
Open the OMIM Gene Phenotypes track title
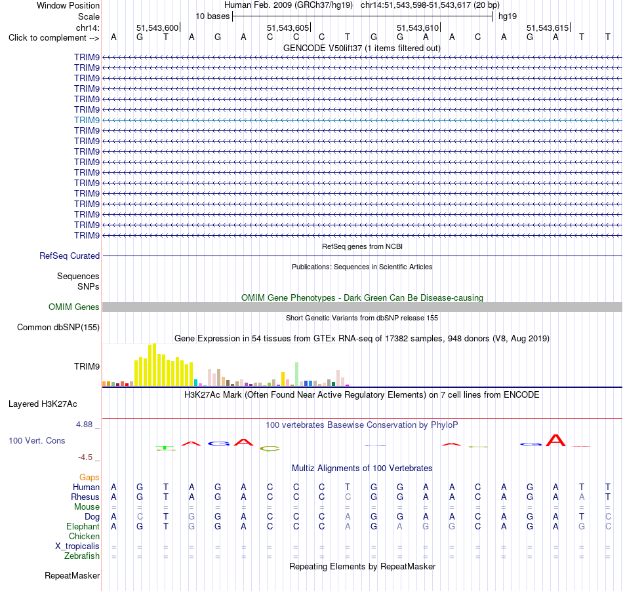coord(362,297)
